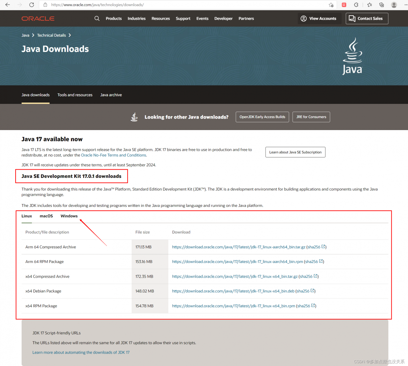
Task: Open sha256 icon for x64 tar.gz
Action: pos(316,276)
